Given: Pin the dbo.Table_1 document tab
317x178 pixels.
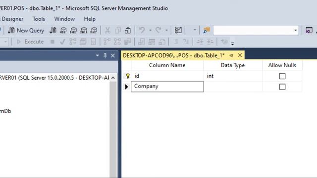Looking at the screenshot, I should tap(231, 55).
